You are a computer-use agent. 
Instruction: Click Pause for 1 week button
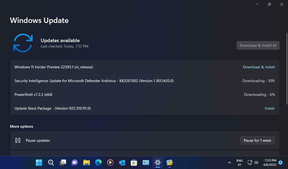click(257, 140)
